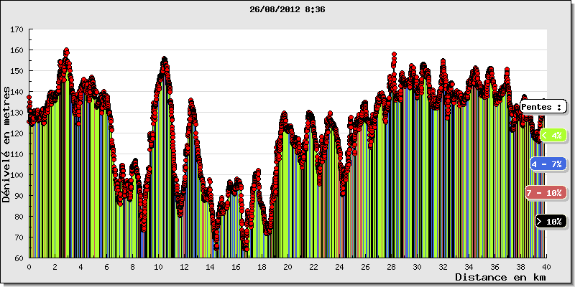Select the 30 km distance axis tick
This screenshot has height=287, width=575.
[417, 266]
